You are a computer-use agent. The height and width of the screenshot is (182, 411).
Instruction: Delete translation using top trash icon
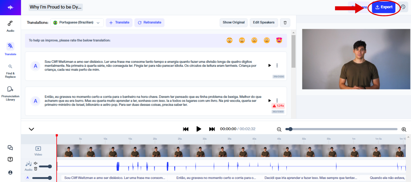pos(285,23)
